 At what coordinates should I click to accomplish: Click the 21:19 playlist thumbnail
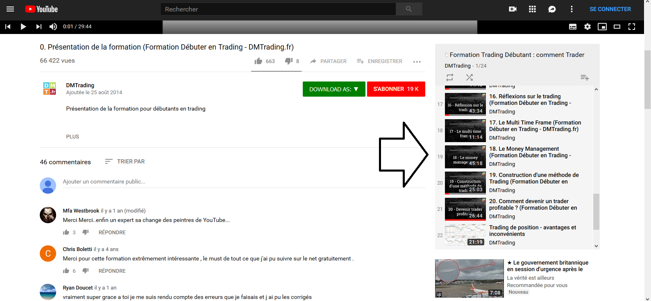click(465, 235)
